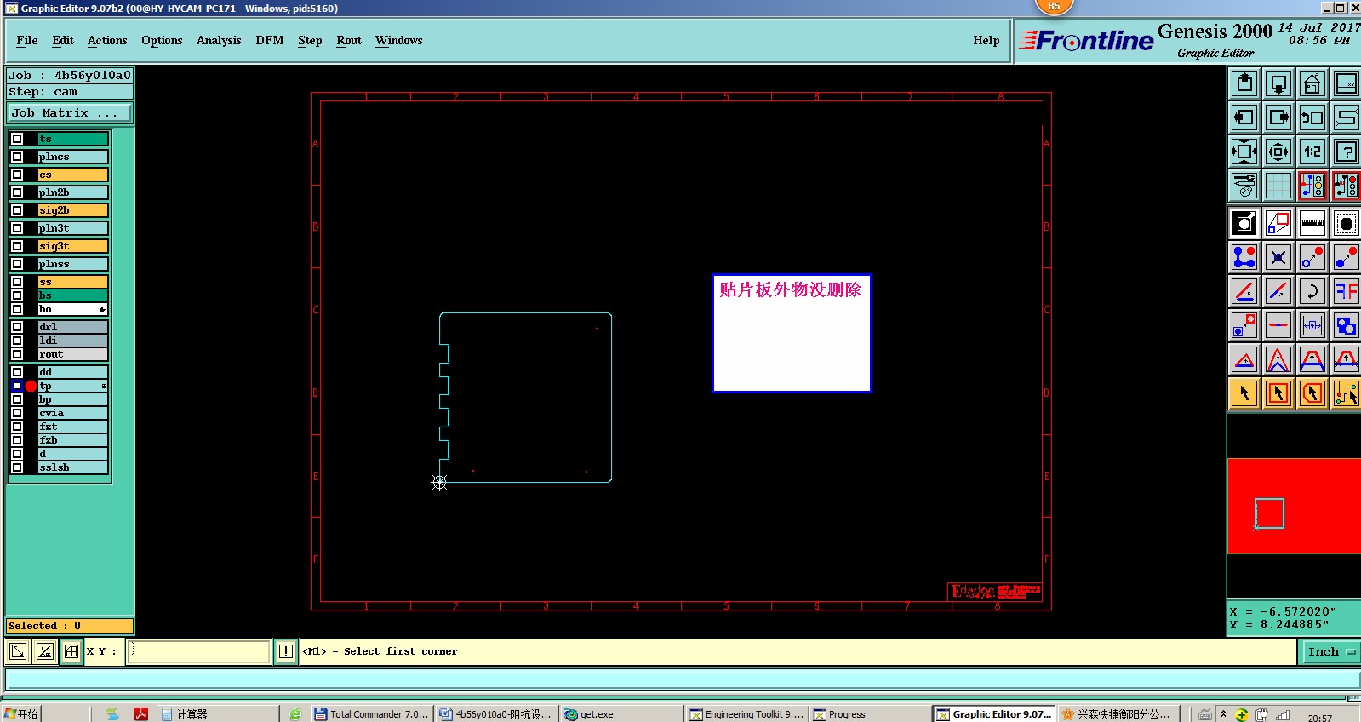Click the pan up icon

pos(1244,83)
